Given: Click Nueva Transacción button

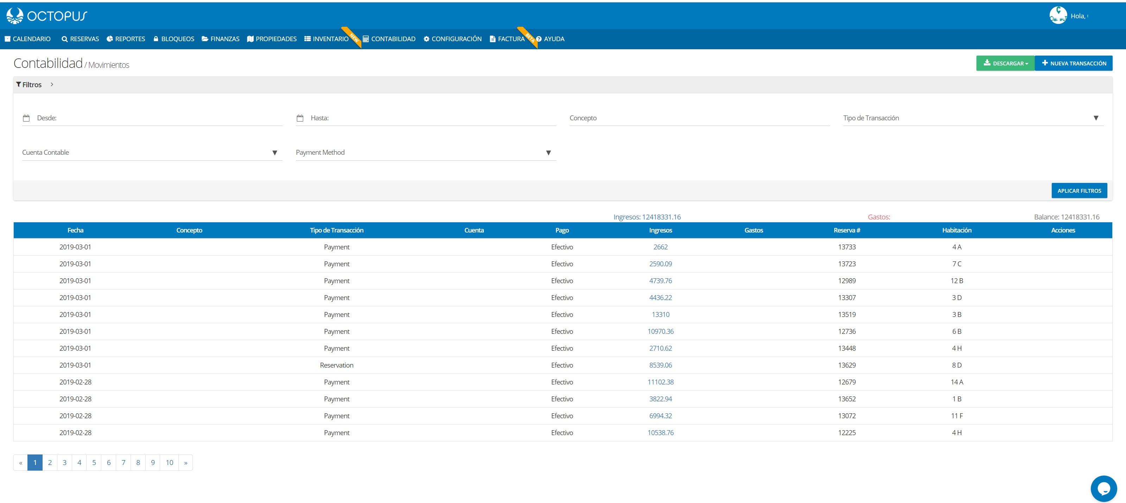Looking at the screenshot, I should [x=1073, y=63].
